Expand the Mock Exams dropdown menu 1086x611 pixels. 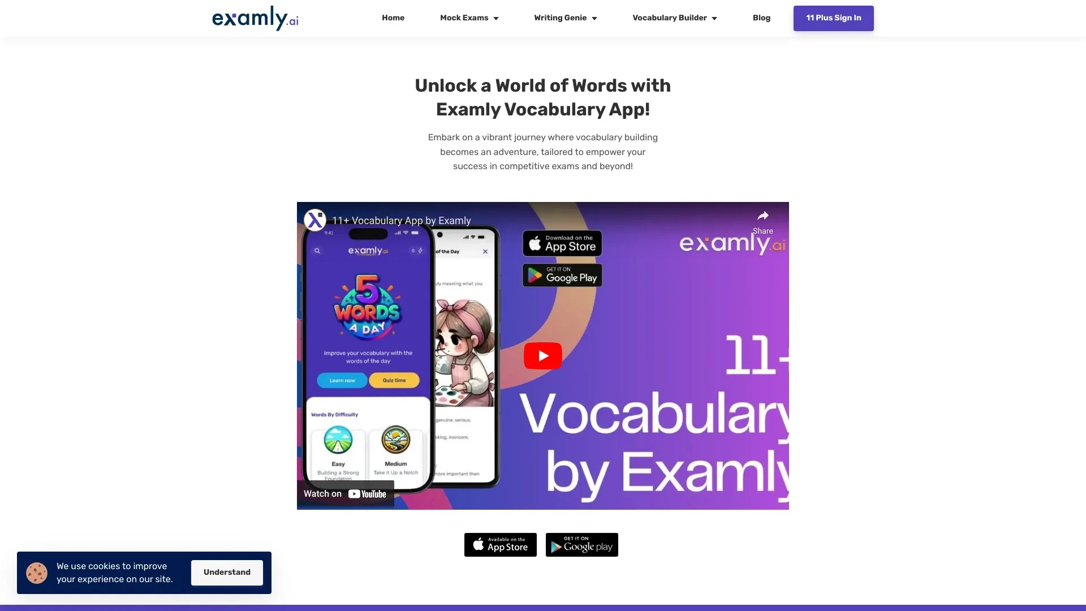tap(469, 18)
